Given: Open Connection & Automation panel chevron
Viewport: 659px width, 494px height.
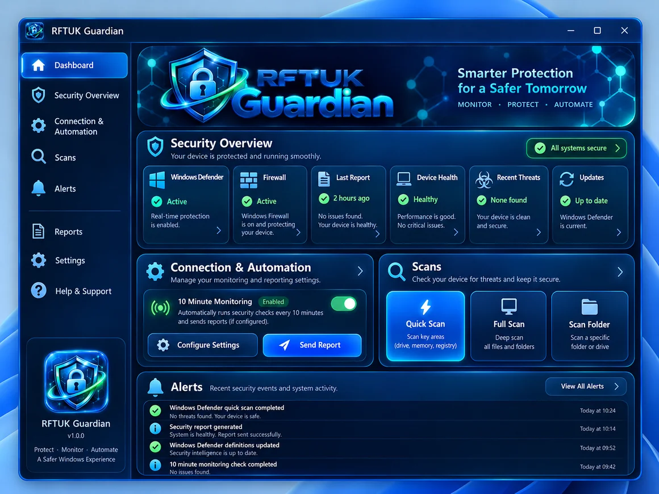Looking at the screenshot, I should click(x=360, y=271).
